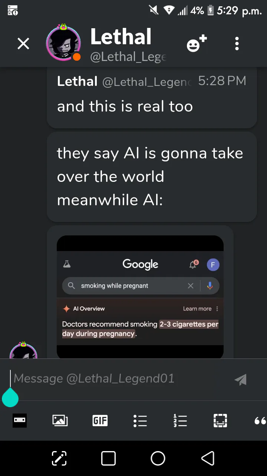Tap the Lethal username in the header

[121, 37]
